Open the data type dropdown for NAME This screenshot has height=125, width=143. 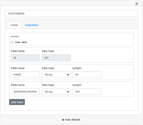tap(56, 74)
